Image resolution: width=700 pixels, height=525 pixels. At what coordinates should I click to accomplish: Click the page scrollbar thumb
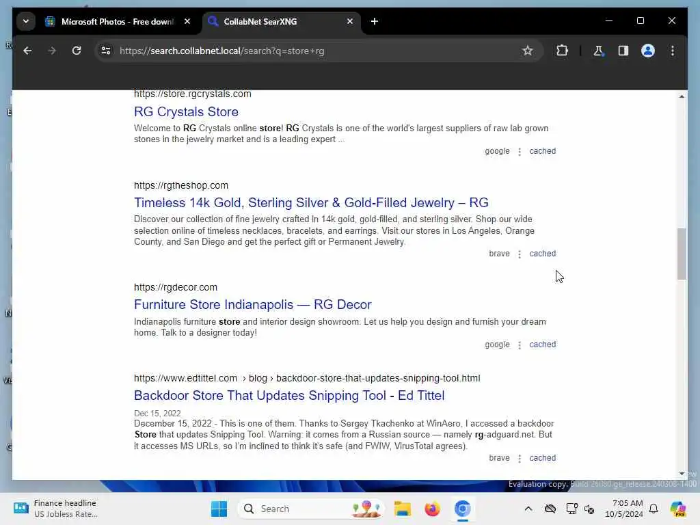coord(682,254)
